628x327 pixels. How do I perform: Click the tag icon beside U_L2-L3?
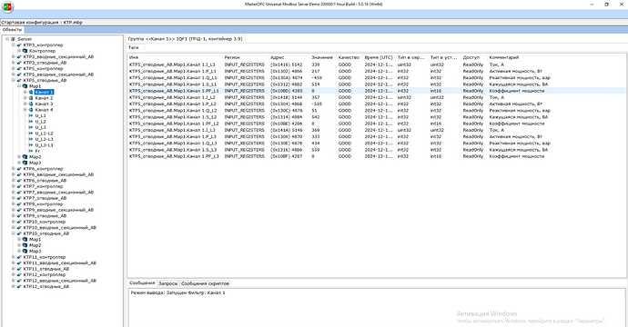point(31,139)
